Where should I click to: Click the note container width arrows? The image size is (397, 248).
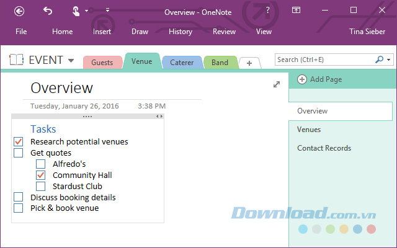click(159, 116)
